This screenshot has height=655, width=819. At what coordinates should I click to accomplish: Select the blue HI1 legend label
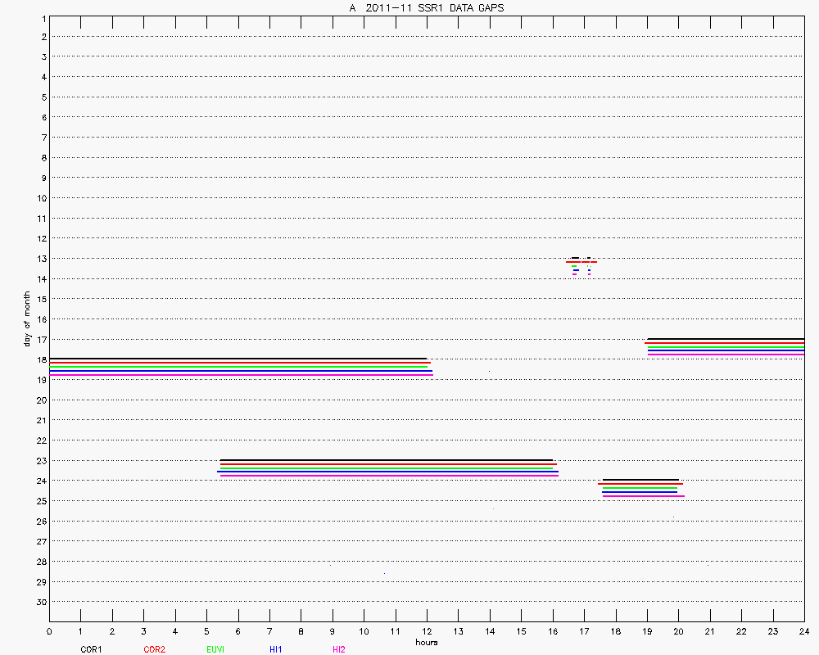pos(276,649)
